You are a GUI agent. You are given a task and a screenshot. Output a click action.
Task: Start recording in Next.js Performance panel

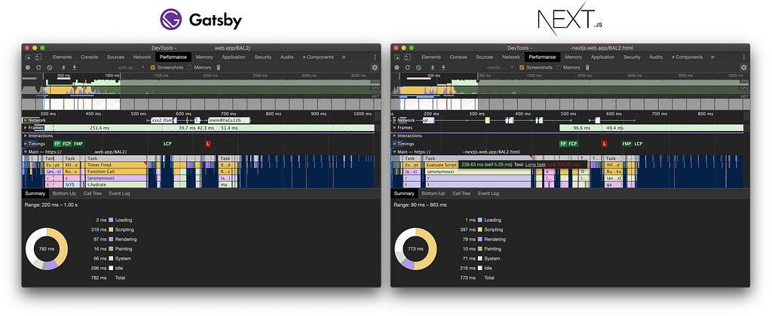tap(397, 67)
